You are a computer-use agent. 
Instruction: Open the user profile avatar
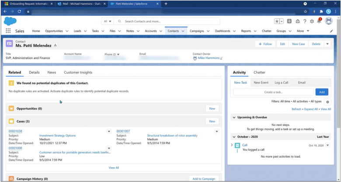(x=329, y=21)
